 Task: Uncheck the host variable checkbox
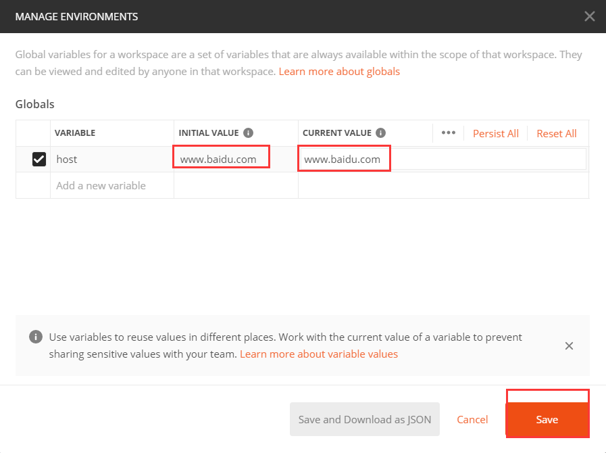pyautogui.click(x=39, y=160)
